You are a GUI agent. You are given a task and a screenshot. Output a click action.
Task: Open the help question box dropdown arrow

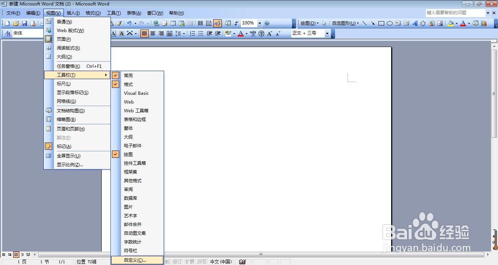point(488,13)
